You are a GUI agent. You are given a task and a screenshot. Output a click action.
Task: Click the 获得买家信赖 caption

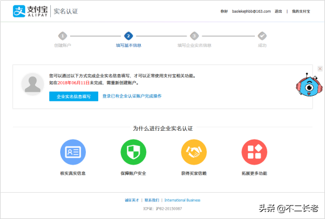(x=194, y=173)
